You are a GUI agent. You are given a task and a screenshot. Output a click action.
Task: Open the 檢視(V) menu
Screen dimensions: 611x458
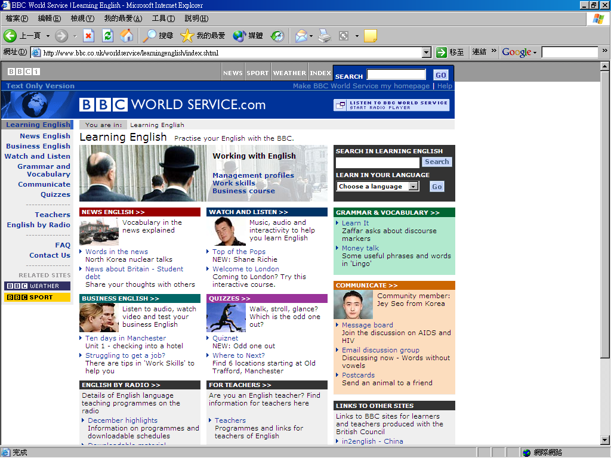coord(82,18)
